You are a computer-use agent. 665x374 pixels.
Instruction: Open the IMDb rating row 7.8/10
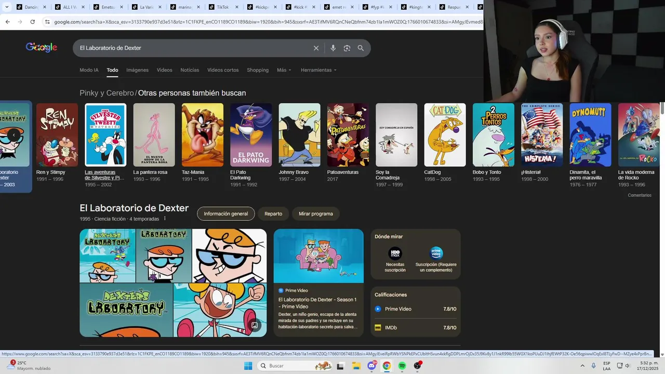click(x=416, y=328)
